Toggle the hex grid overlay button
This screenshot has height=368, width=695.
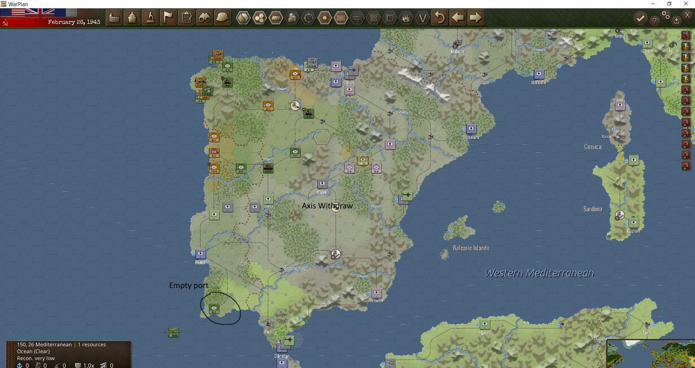[260, 18]
